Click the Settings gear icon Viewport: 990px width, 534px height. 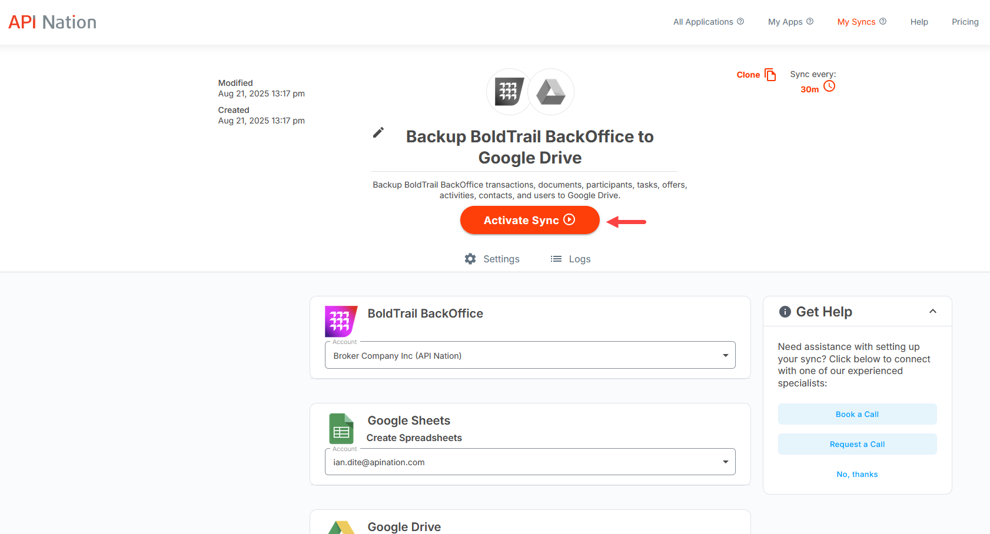(470, 259)
